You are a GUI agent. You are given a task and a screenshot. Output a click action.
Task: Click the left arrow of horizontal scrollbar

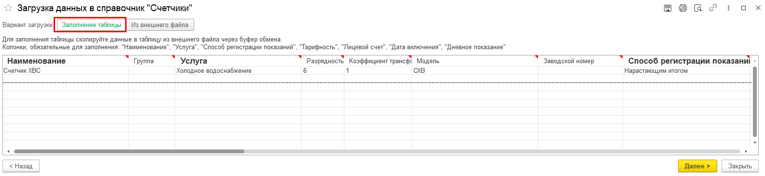point(8,151)
